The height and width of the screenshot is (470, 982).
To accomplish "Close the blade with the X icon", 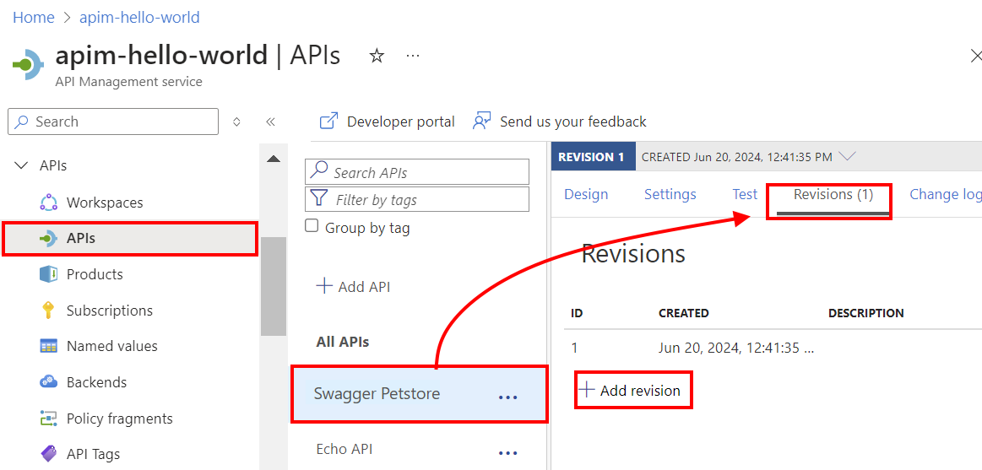I will tap(976, 57).
